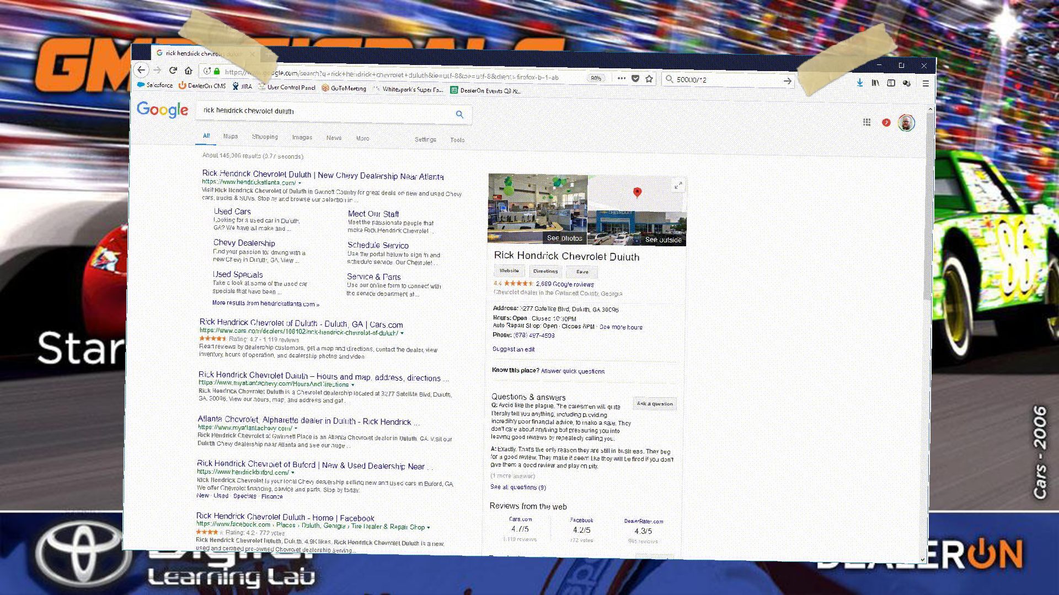Close the rick hendrick chevrolet browser tab
This screenshot has width=1059, height=595.
pos(252,54)
